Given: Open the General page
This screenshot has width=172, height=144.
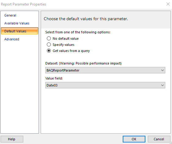Looking at the screenshot, I should click(x=10, y=15).
